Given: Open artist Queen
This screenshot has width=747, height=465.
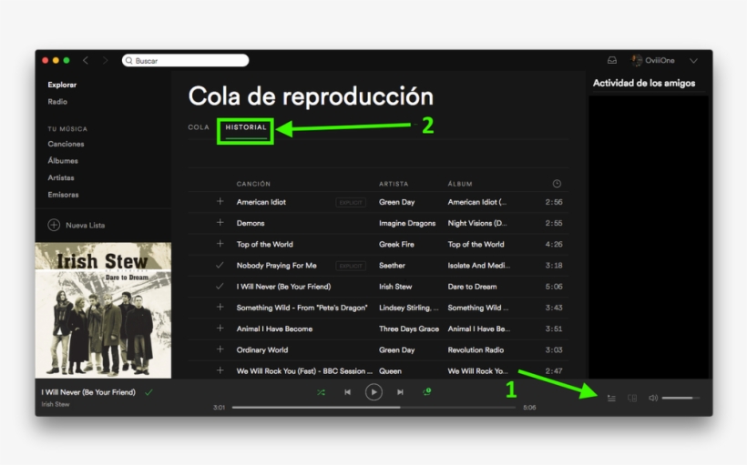Looking at the screenshot, I should [390, 370].
